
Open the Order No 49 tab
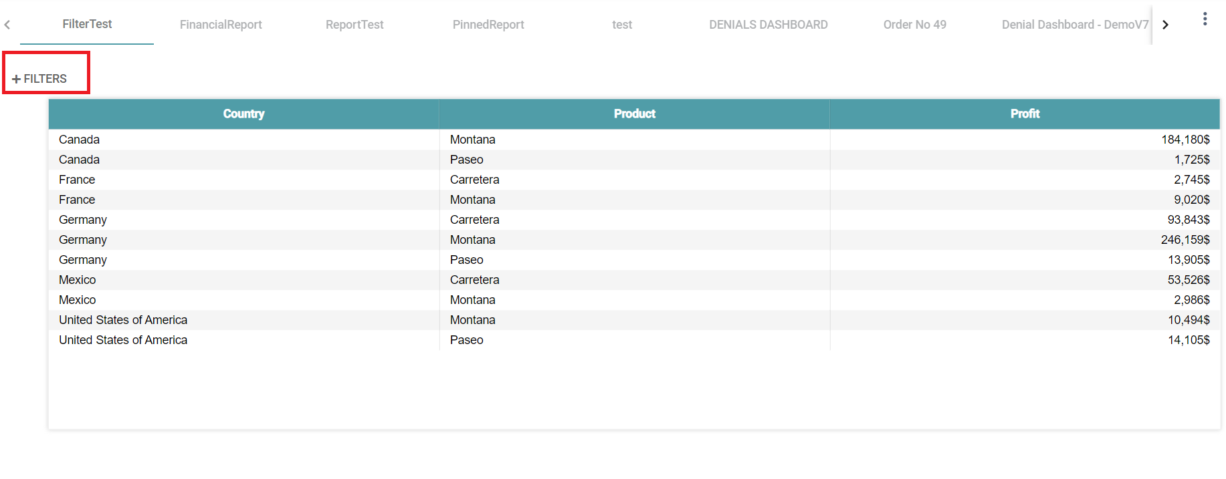point(914,25)
